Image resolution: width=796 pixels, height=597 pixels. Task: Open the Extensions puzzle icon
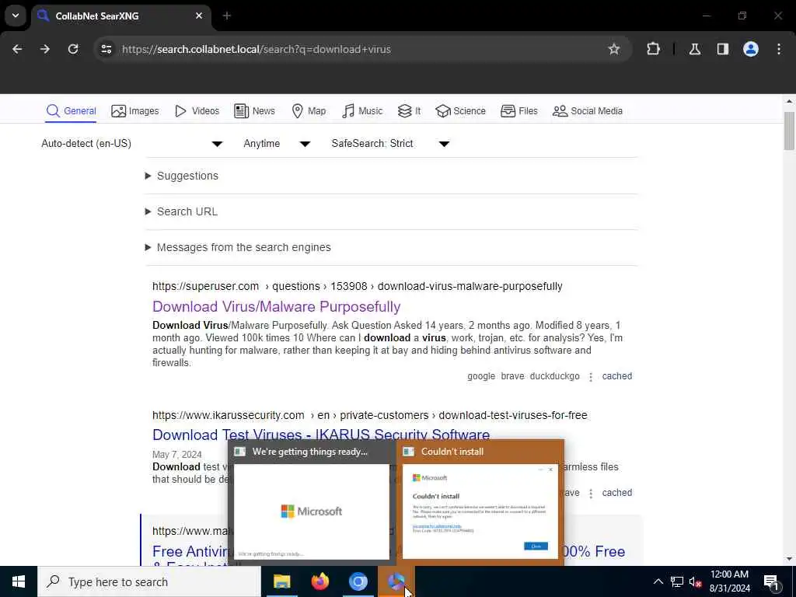[653, 49]
